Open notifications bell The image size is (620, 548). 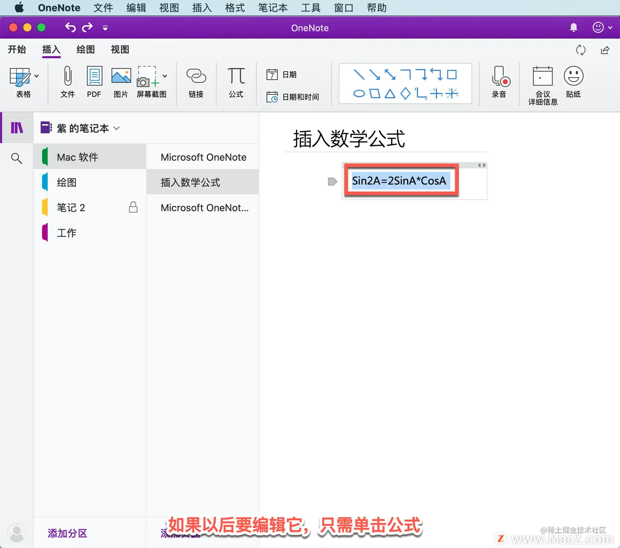point(574,27)
